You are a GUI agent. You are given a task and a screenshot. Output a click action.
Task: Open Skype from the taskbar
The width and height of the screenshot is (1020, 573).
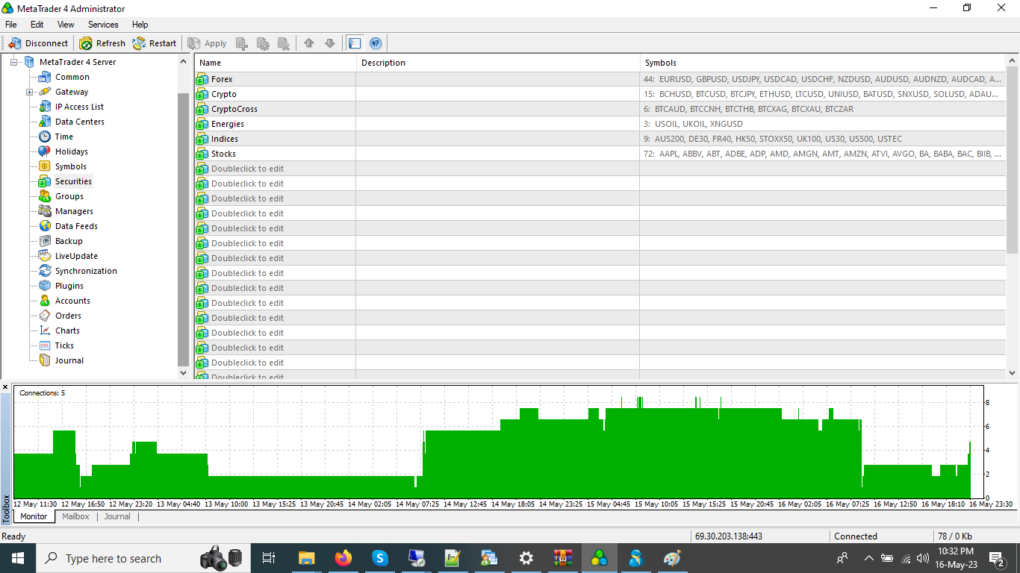[x=380, y=558]
